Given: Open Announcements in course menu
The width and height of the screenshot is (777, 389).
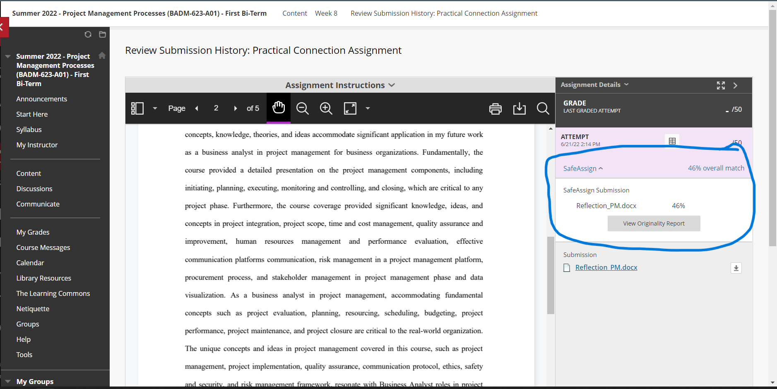Looking at the screenshot, I should tap(41, 99).
